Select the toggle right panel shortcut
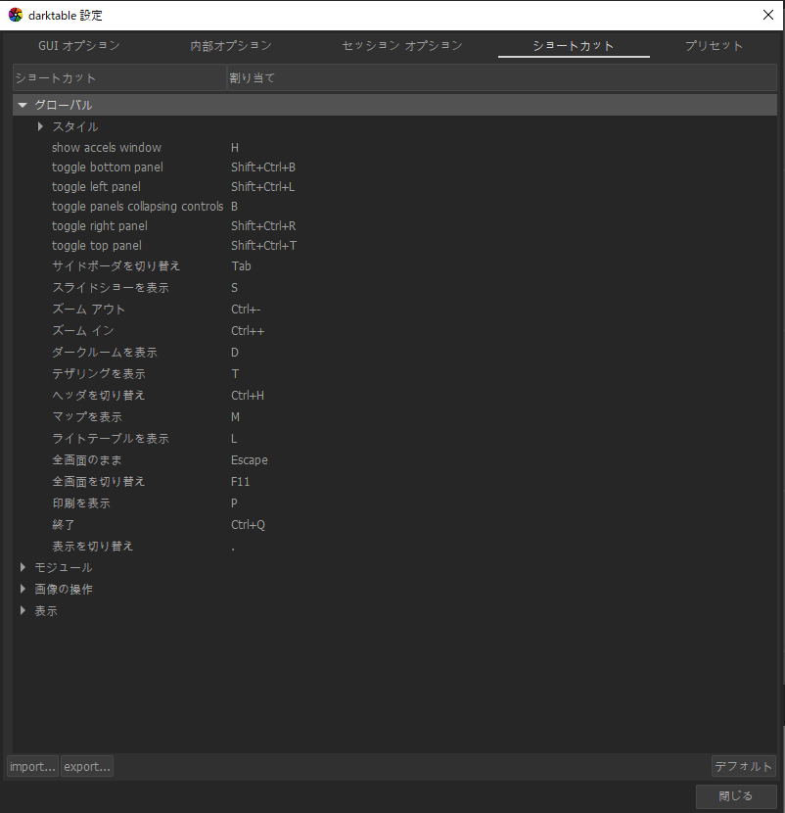Viewport: 785px width, 813px height. (x=394, y=226)
